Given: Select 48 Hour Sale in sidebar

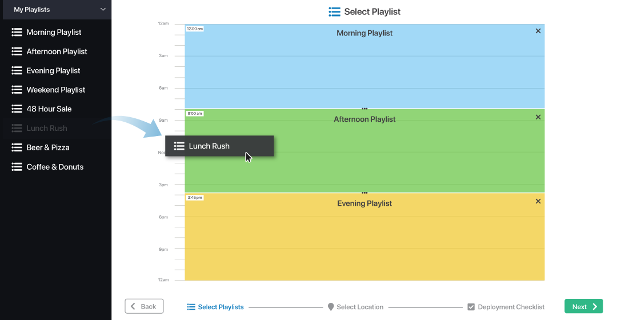Looking at the screenshot, I should pos(49,109).
